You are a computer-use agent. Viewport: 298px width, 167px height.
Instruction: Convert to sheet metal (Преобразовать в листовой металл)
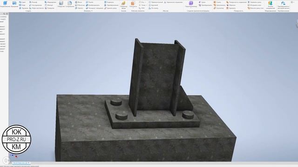(x=284, y=5)
